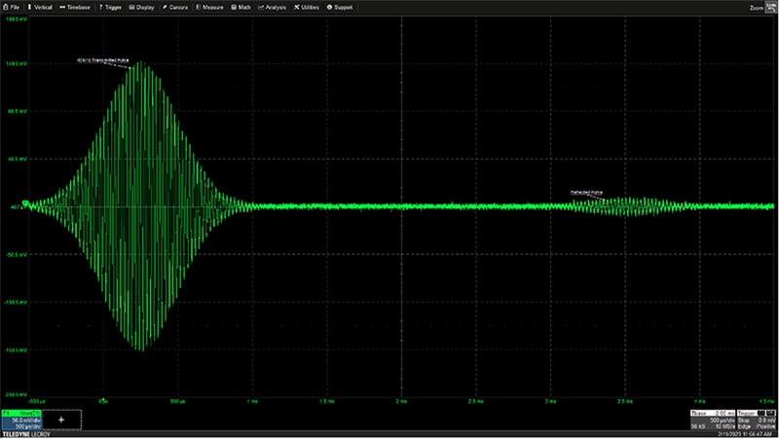779x439 pixels.
Task: Select the 40kHz Transmitted Pulse label
Action: point(101,60)
